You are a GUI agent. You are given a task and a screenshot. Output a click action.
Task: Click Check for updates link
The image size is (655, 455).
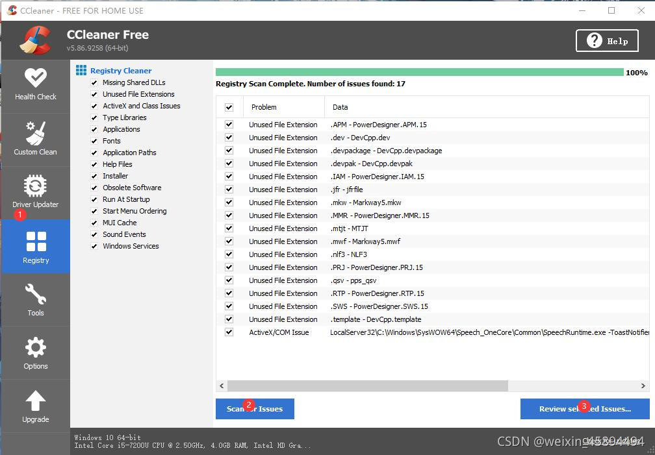click(611, 441)
